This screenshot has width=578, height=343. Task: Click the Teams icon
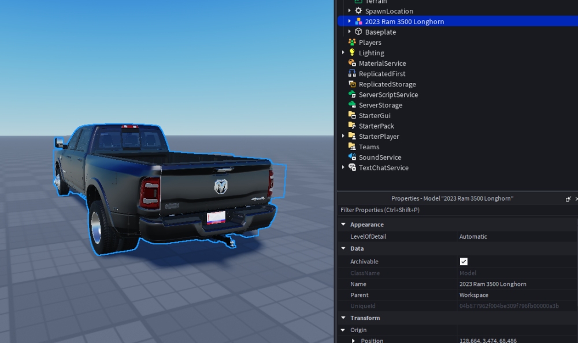352,146
